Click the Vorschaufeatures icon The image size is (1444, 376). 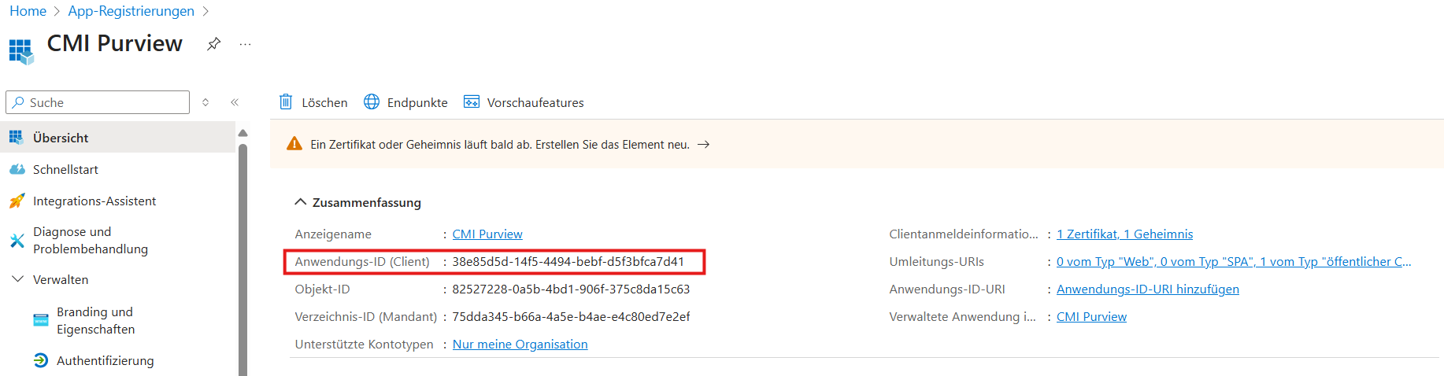pyautogui.click(x=472, y=102)
